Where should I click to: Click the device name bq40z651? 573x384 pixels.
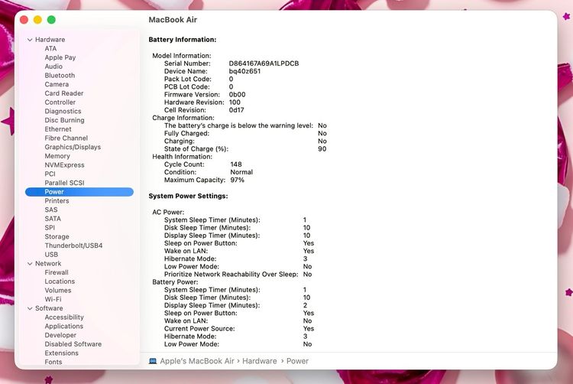coord(244,71)
